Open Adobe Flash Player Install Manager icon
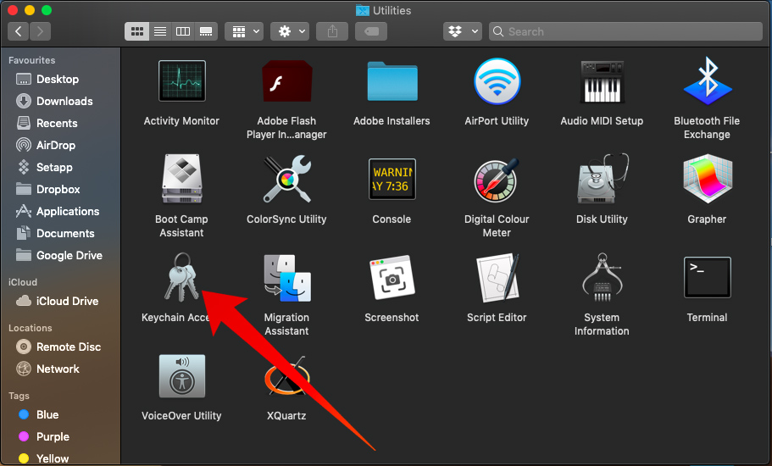 [x=286, y=81]
